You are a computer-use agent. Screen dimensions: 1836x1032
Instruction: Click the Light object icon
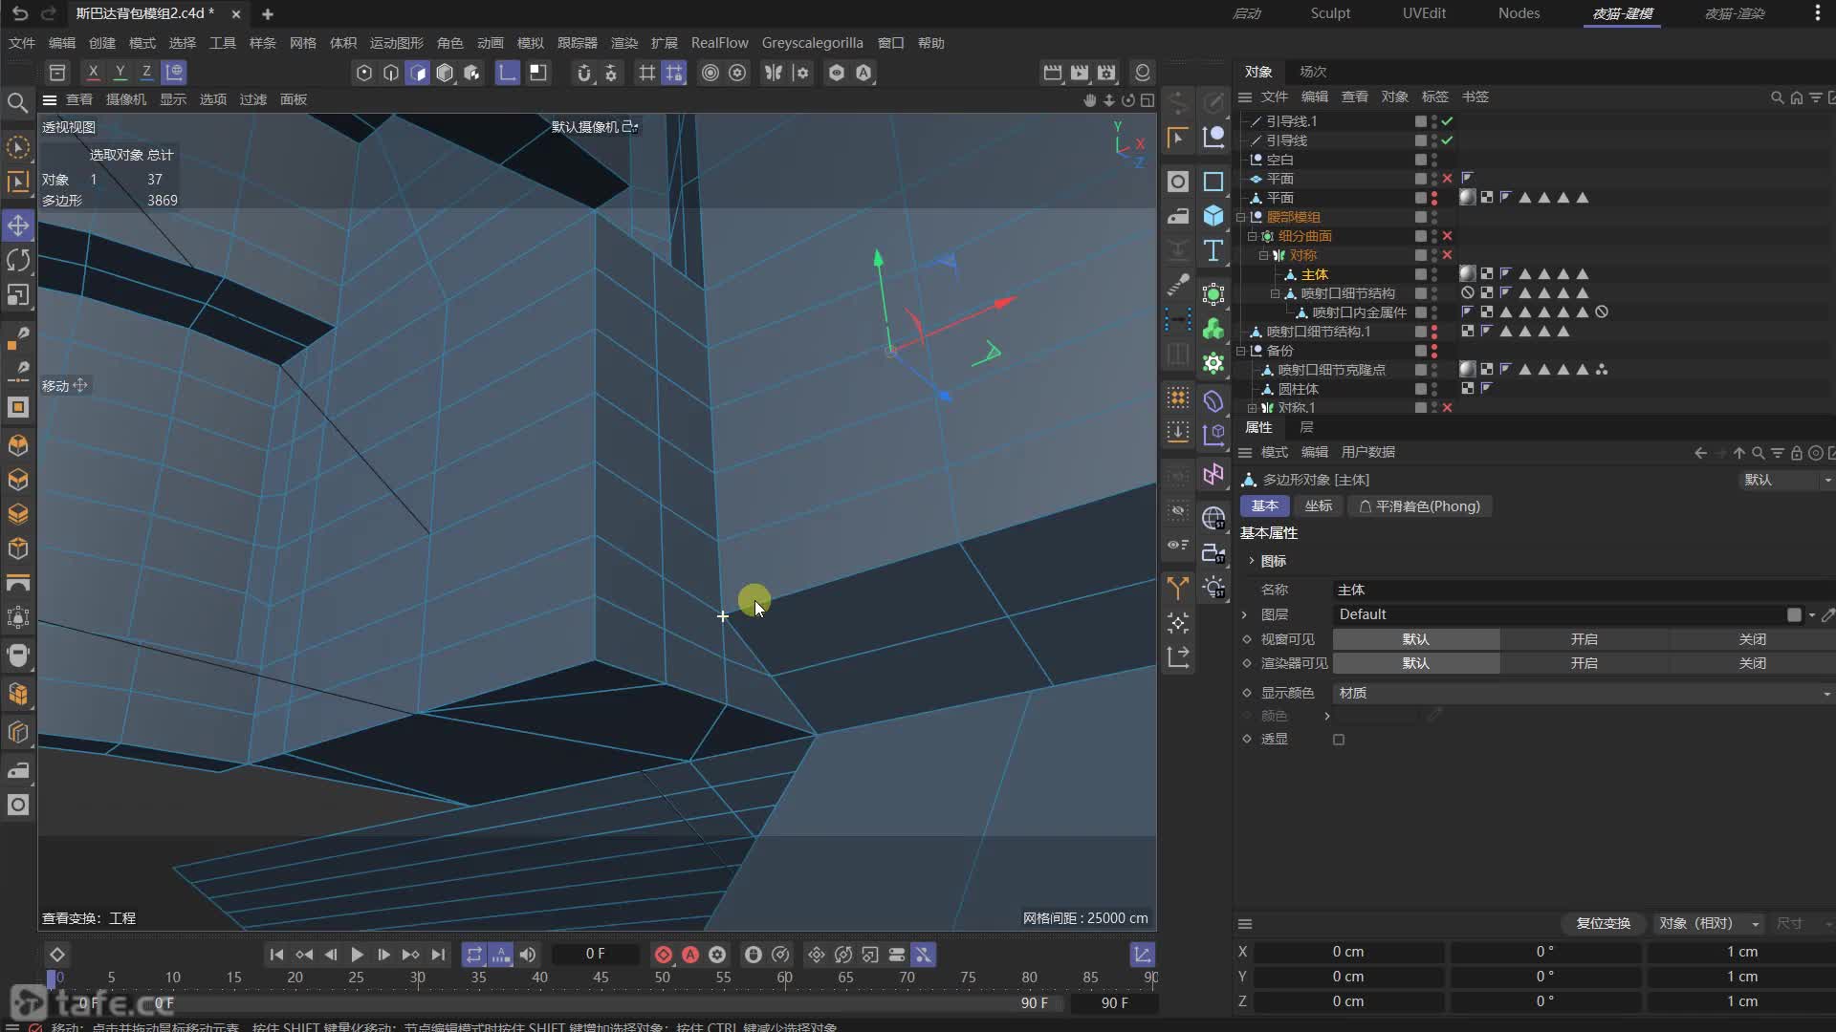1213,588
